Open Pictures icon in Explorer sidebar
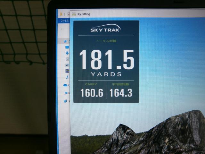 [x=67, y=65]
